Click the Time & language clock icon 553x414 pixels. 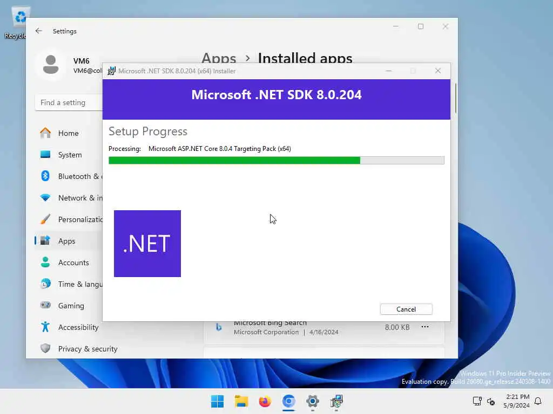tap(45, 284)
